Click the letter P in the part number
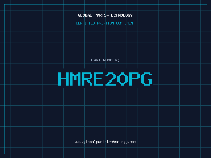This screenshot has height=158, width=211. point(135,79)
